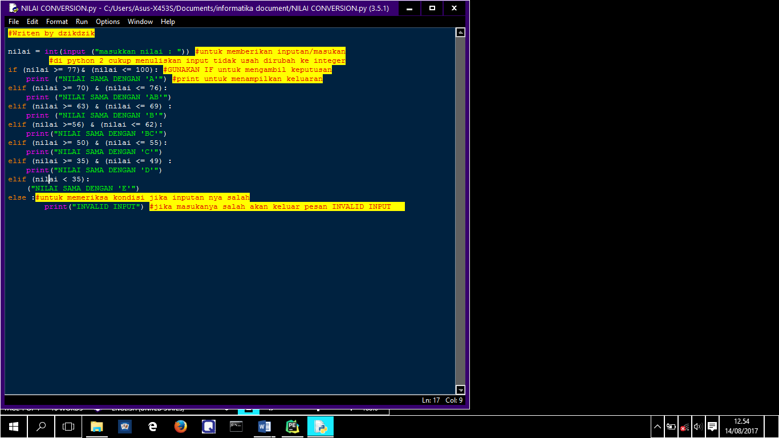Click line 'elif (nilai >= 50) & (nilai <= 55):'
The height and width of the screenshot is (438, 779).
tap(88, 143)
